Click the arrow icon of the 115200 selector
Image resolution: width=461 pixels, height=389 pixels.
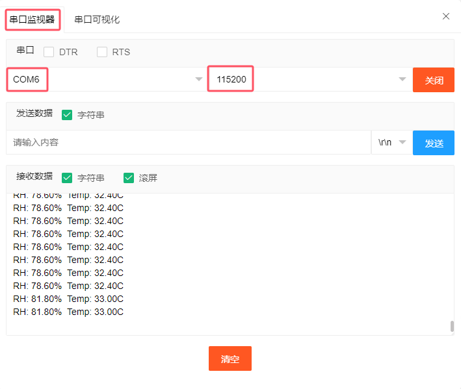[x=402, y=80]
